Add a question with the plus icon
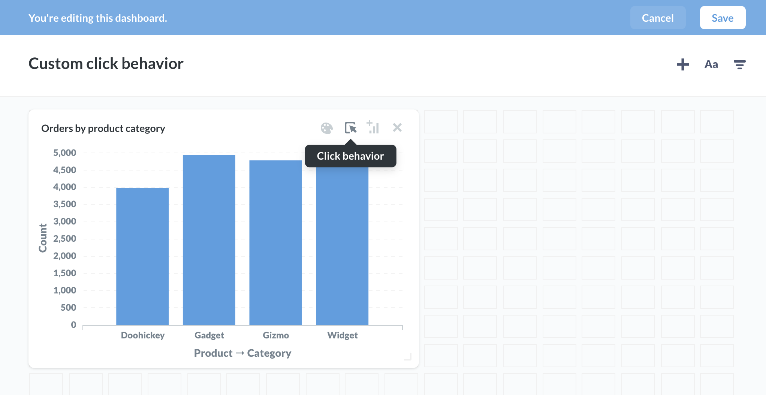The image size is (766, 395). point(682,64)
